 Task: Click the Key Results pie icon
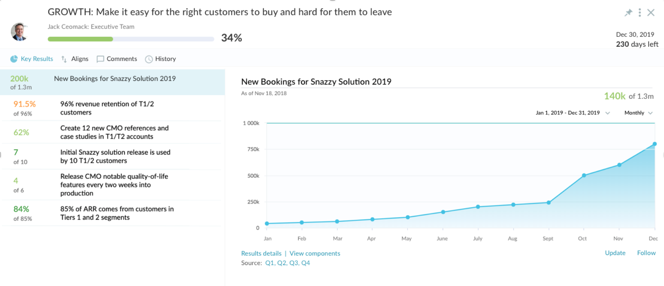tap(14, 59)
